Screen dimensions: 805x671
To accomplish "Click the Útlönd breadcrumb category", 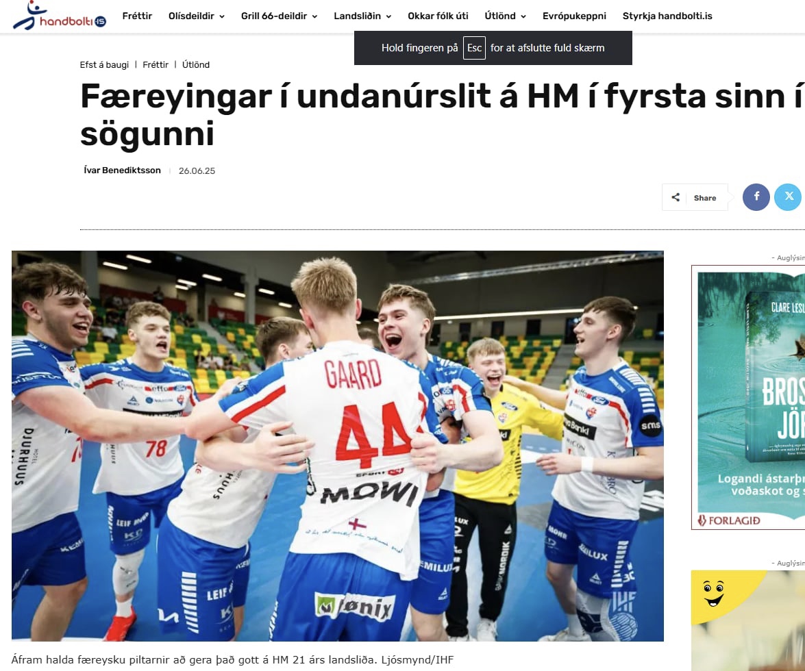I will 196,64.
